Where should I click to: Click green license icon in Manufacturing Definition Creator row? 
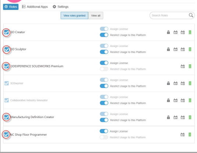[190, 117]
